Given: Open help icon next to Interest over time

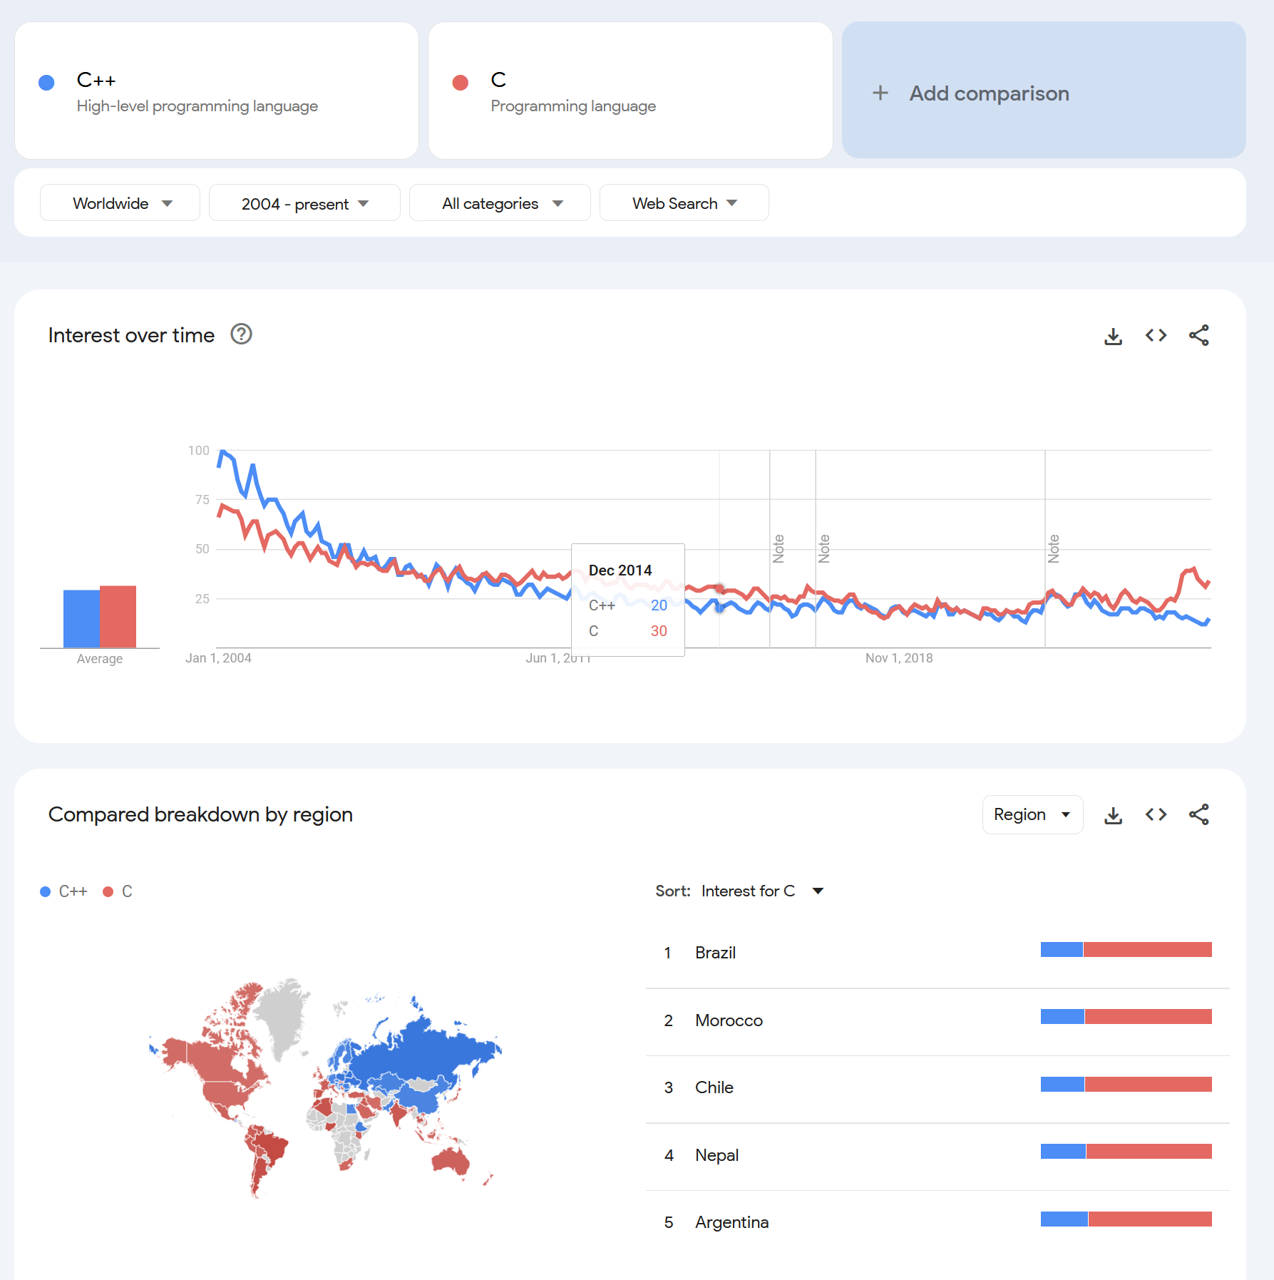Looking at the screenshot, I should pyautogui.click(x=241, y=334).
